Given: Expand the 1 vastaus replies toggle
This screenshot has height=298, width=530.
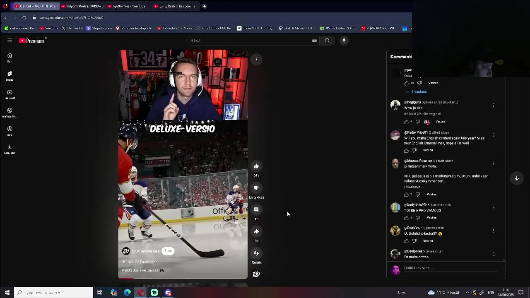Looking at the screenshot, I should (x=416, y=92).
